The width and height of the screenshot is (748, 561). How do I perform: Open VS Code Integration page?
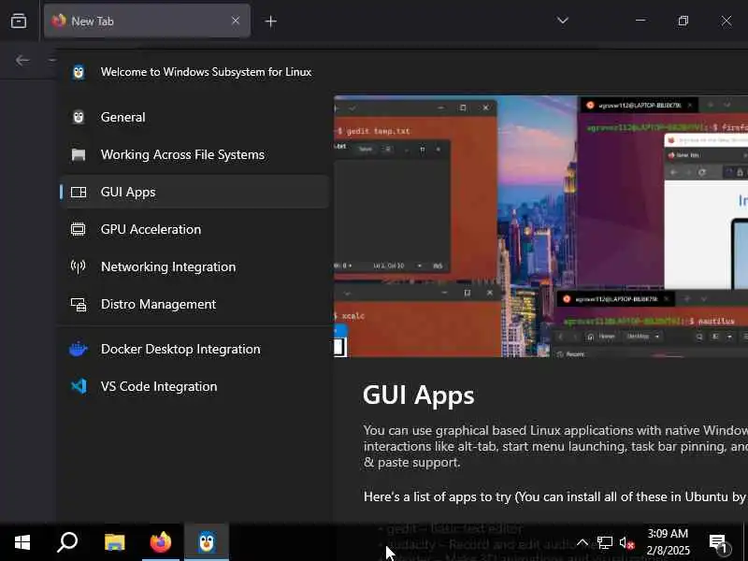click(x=194, y=386)
